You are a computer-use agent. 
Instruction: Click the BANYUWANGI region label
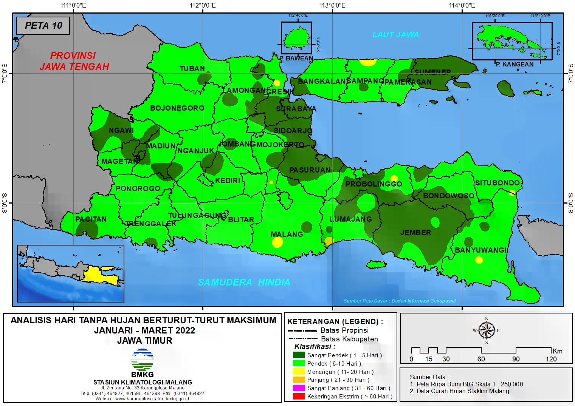click(480, 250)
